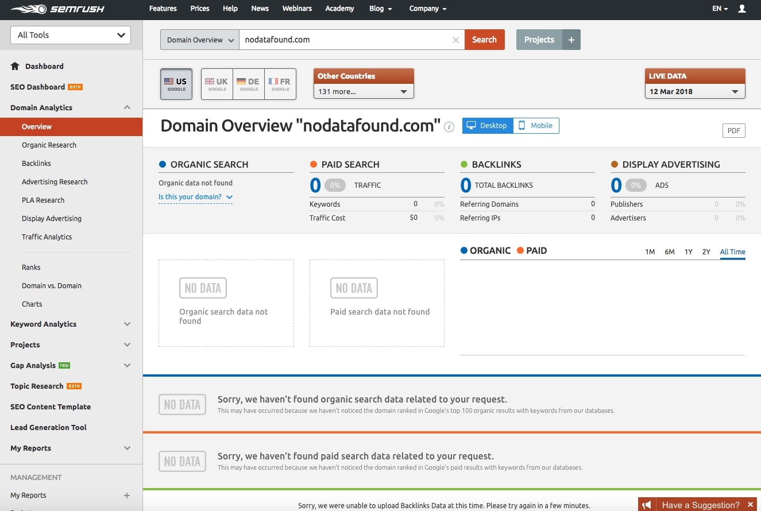Open Organic Research in sidebar
The height and width of the screenshot is (511, 761).
pyautogui.click(x=49, y=145)
